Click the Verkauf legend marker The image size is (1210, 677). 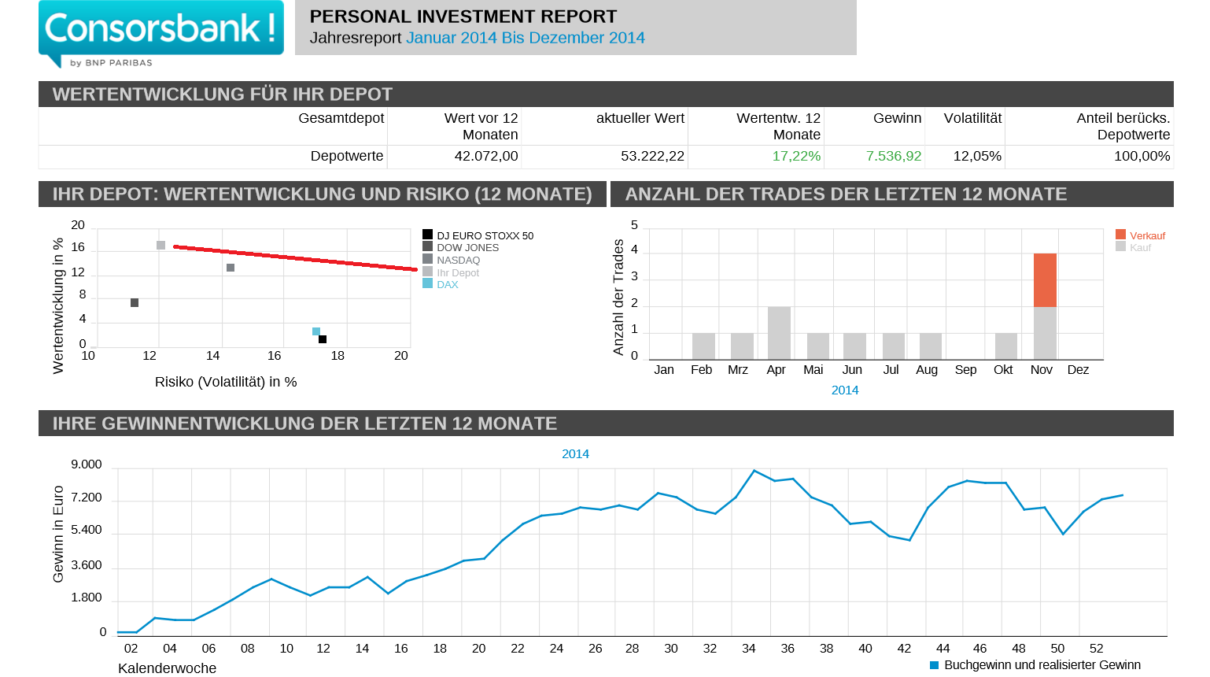tap(1120, 235)
